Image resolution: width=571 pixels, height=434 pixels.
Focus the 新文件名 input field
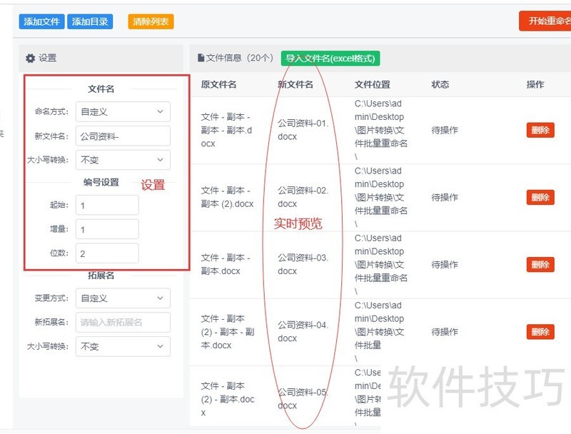pyautogui.click(x=123, y=136)
